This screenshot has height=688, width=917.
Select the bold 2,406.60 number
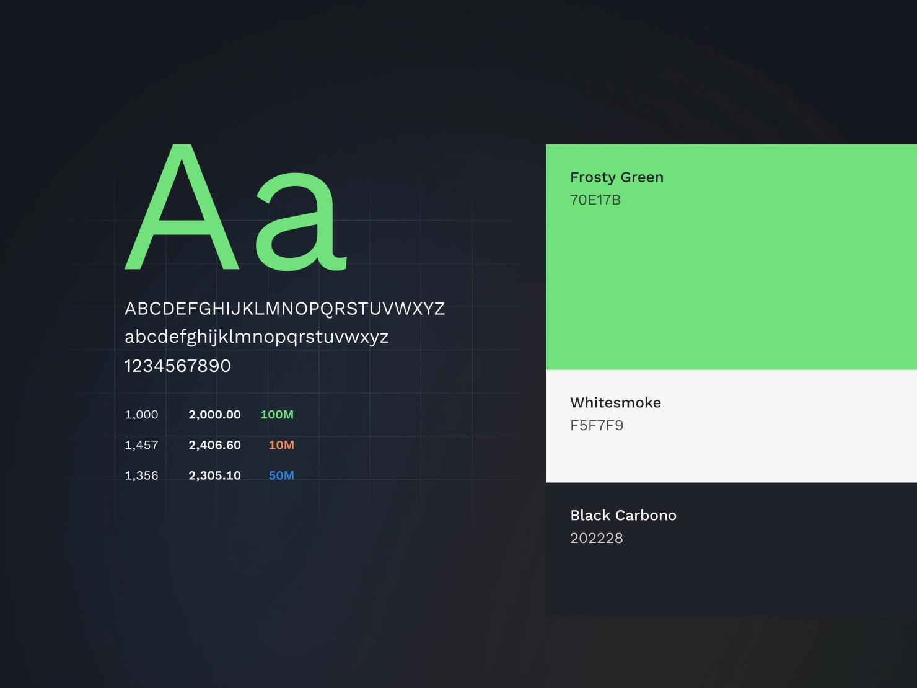214,445
